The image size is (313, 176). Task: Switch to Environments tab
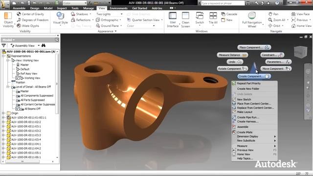(x=118, y=8)
